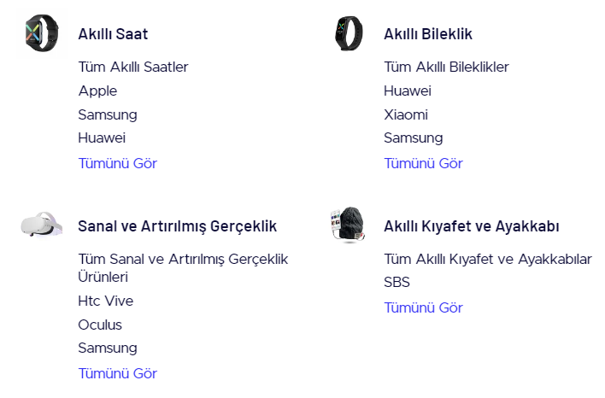Screen dimensions: 605x398
Task: Open Sanal ve Artırılmış Gerçeklik heading
Action: click(x=177, y=226)
